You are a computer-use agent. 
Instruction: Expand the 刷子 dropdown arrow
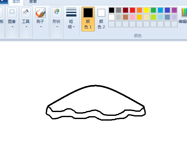click(41, 27)
